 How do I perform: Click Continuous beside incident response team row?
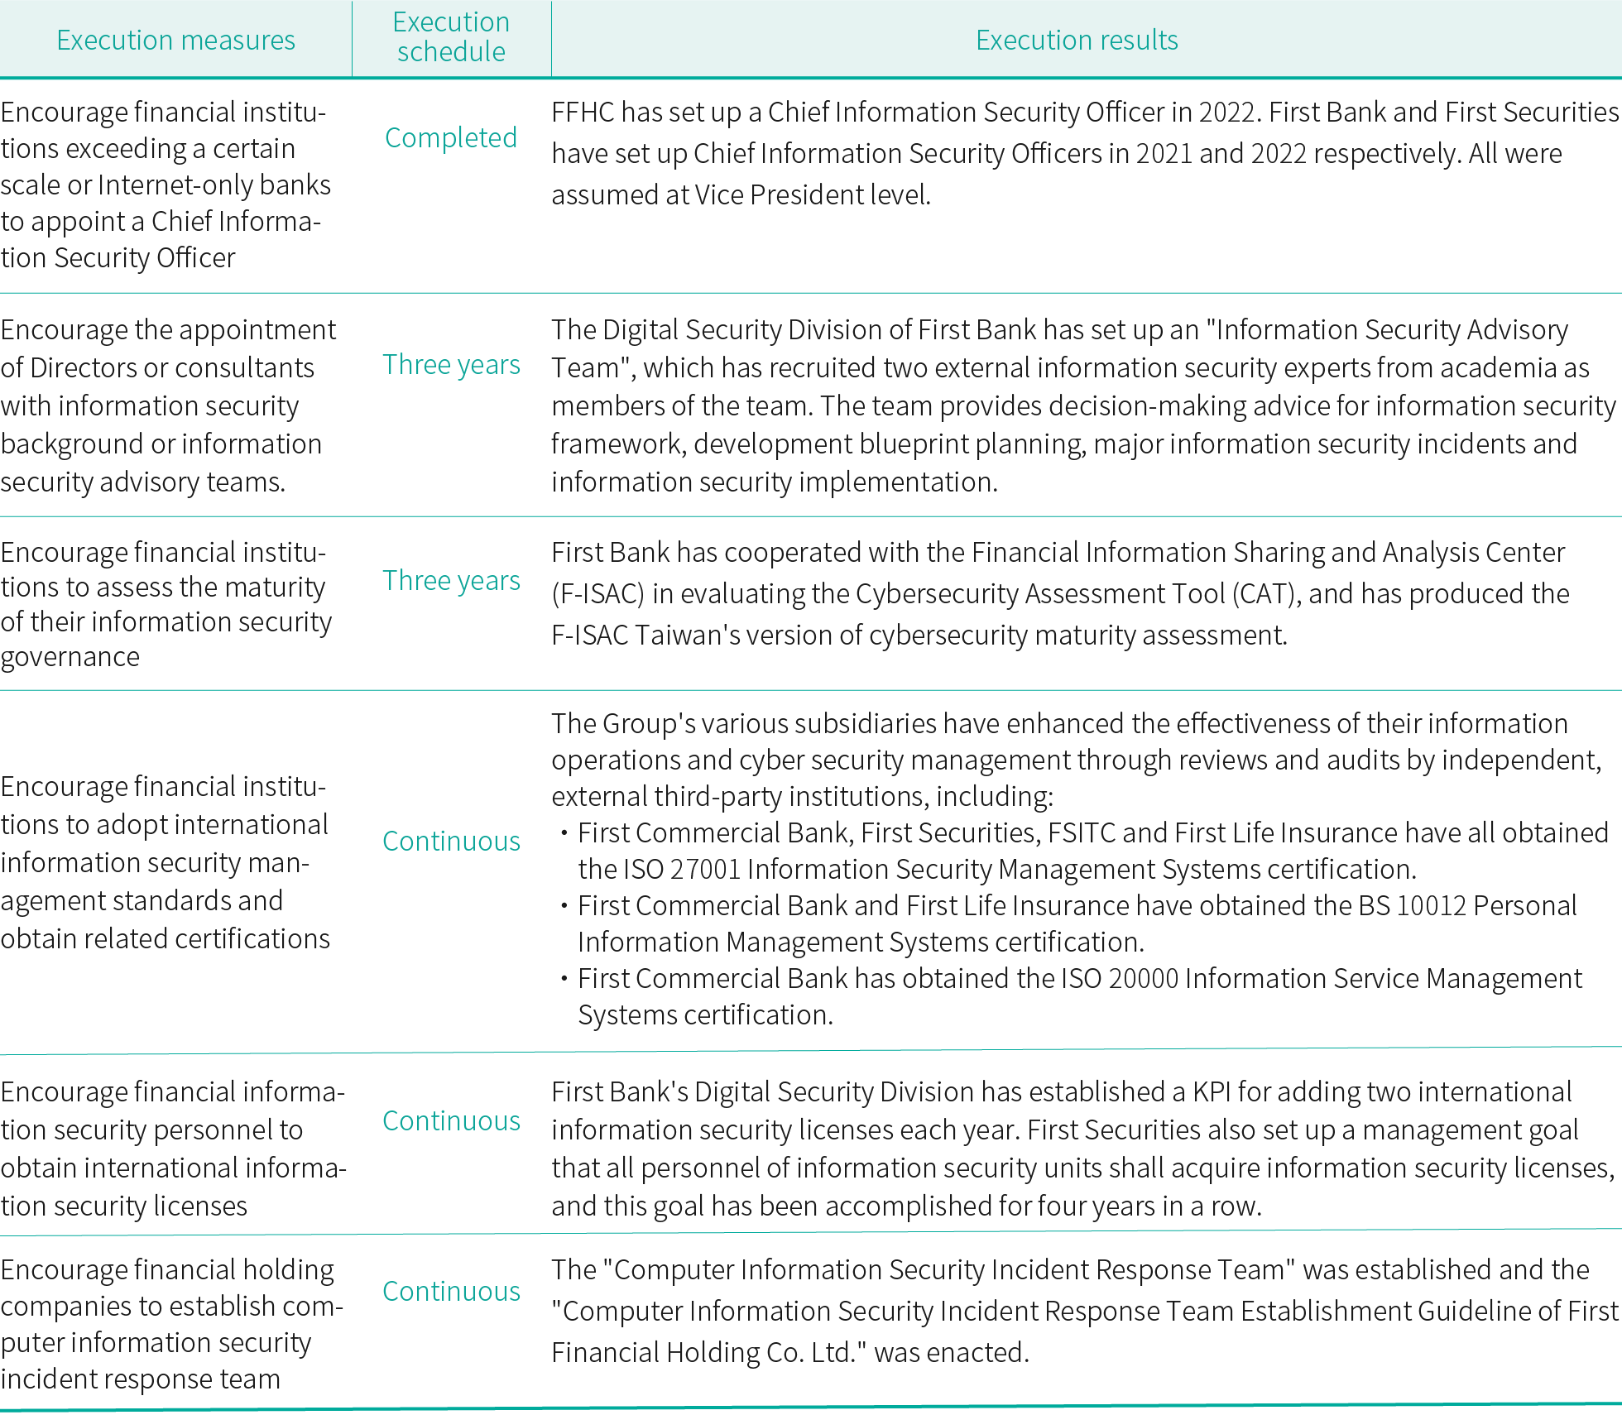click(x=451, y=1291)
